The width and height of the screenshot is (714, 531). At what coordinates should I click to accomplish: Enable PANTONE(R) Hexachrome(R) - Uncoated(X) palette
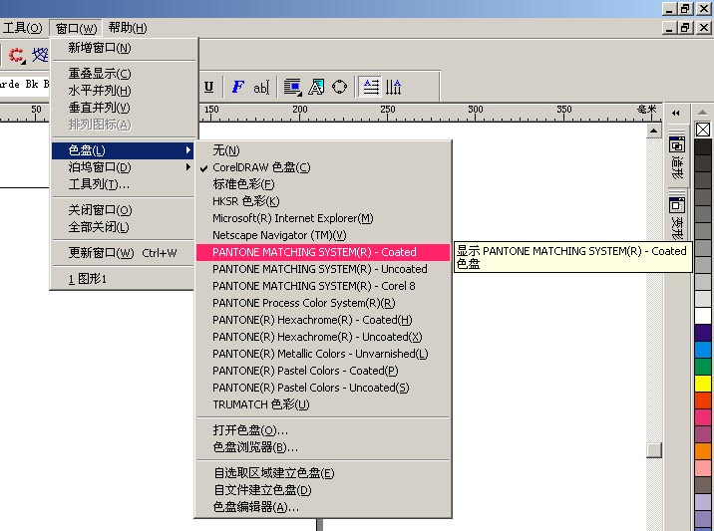coord(323,337)
